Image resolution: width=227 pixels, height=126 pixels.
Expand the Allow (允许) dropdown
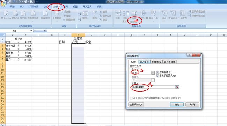[x=153, y=73]
